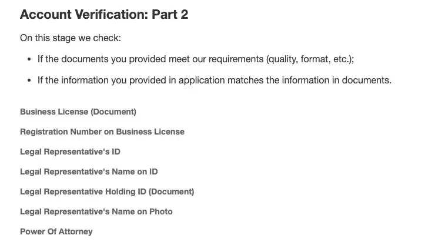
Task: Click "Legal Representative's Name on Photo" label
Action: pos(96,211)
